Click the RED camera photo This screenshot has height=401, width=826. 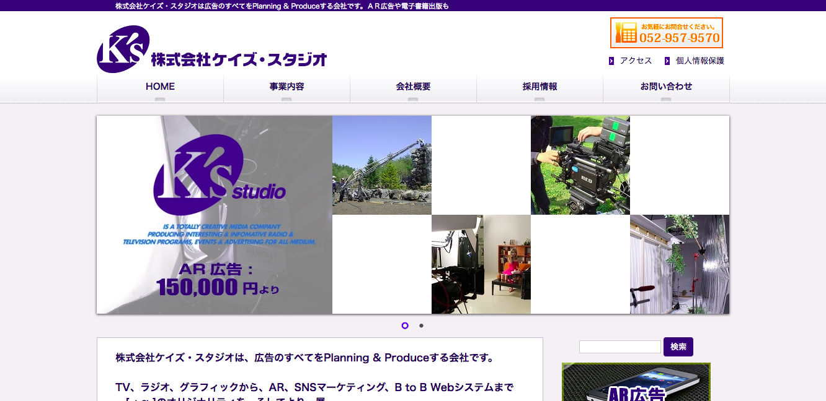(580, 165)
